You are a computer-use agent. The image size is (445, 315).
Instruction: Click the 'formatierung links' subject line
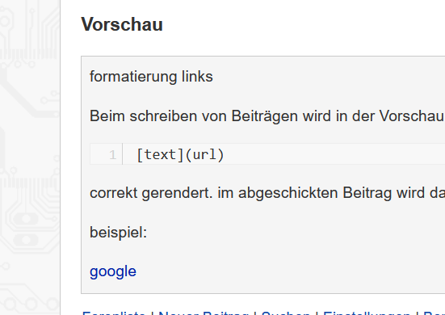pos(151,77)
